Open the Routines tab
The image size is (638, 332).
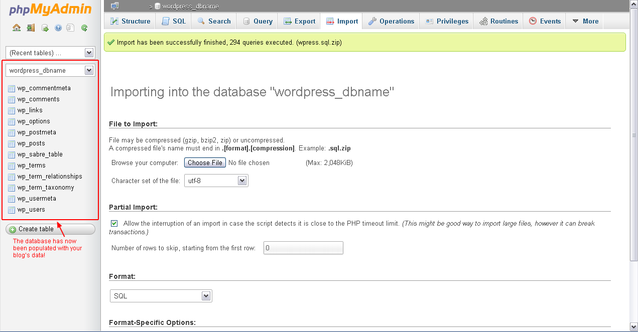pyautogui.click(x=498, y=21)
